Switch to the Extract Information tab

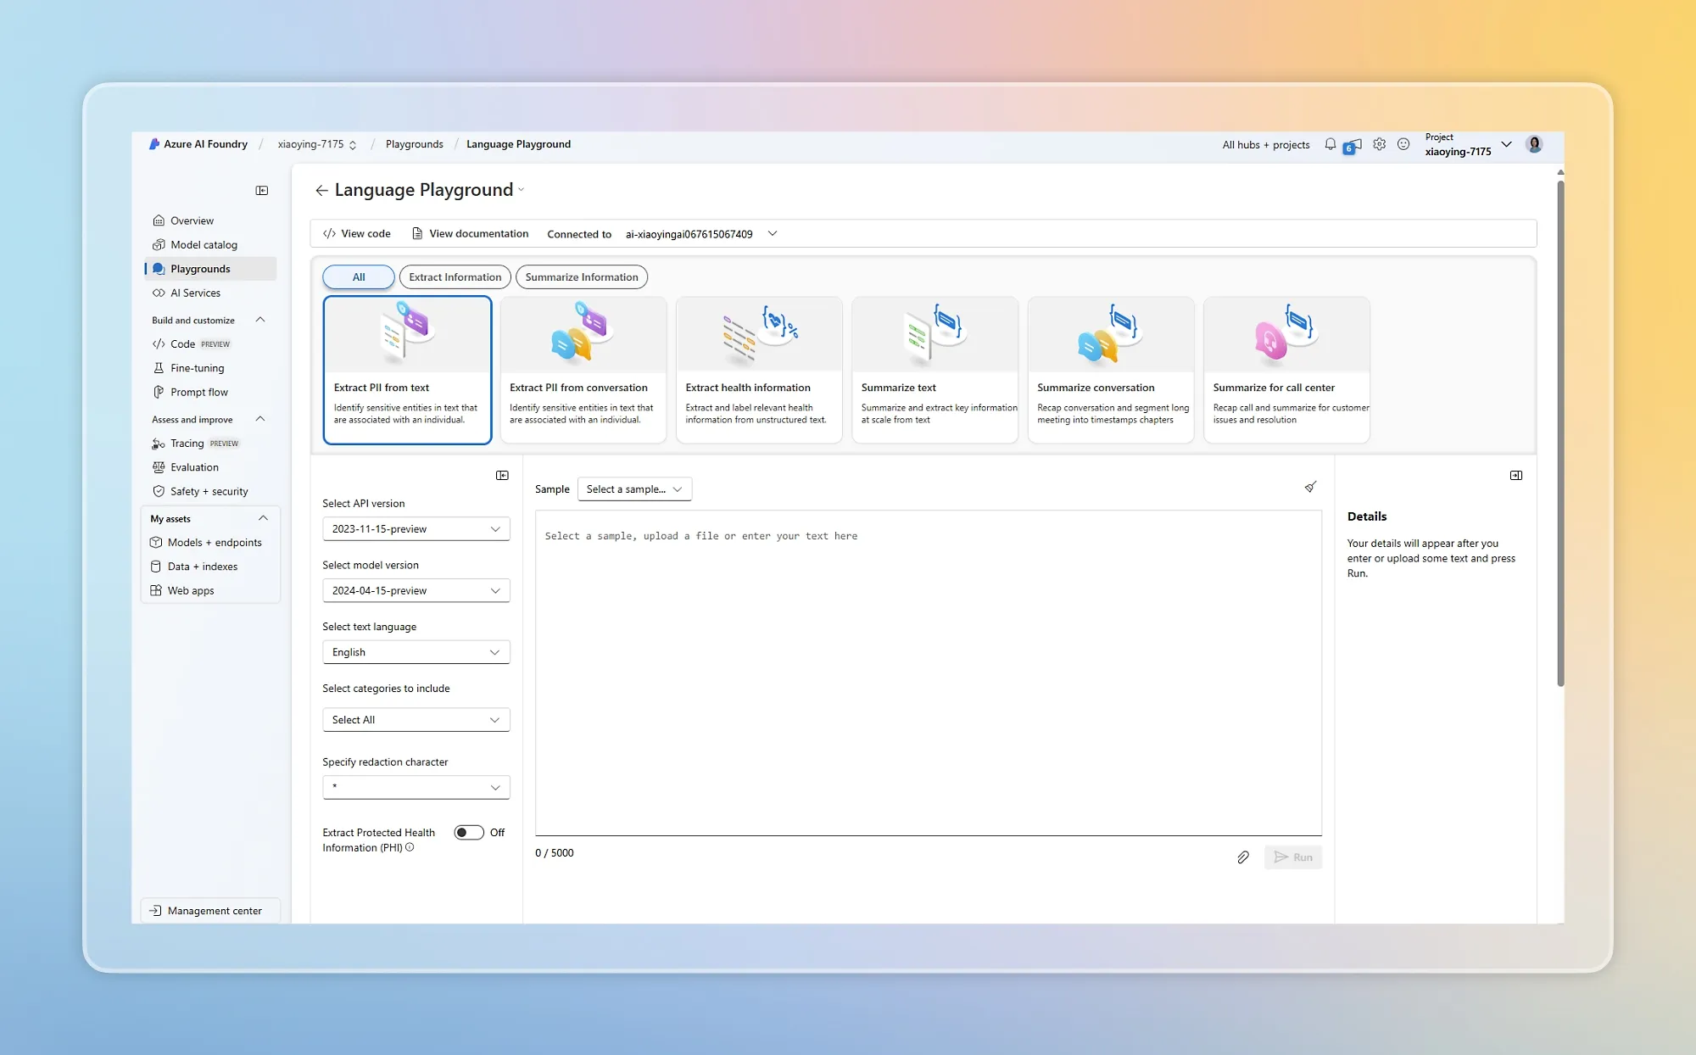[x=455, y=277]
